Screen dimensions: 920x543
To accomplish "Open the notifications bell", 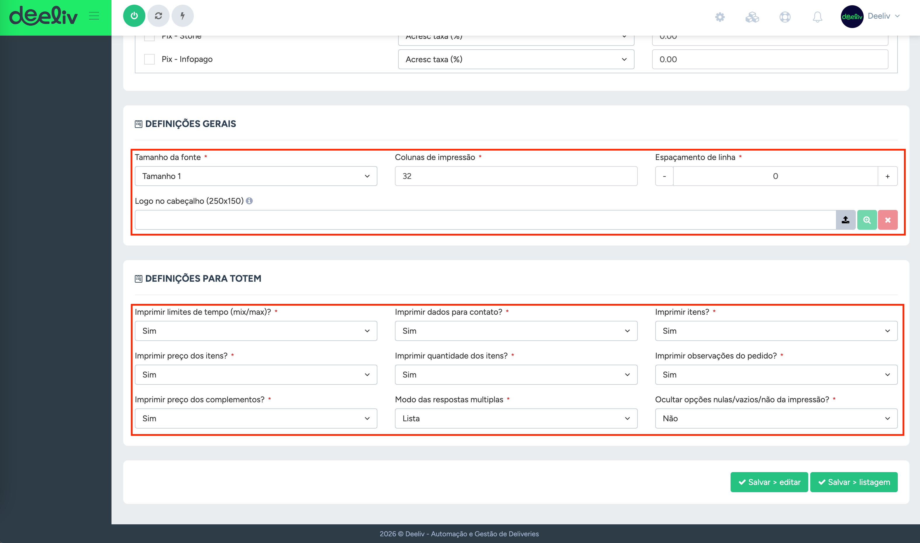I will point(817,17).
